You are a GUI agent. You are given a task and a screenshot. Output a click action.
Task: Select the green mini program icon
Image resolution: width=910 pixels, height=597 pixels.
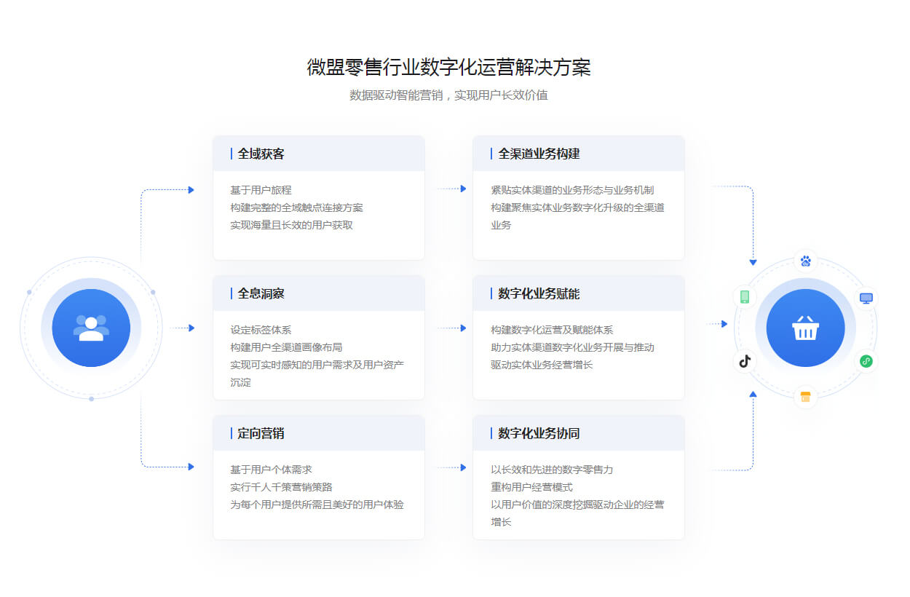coord(866,361)
